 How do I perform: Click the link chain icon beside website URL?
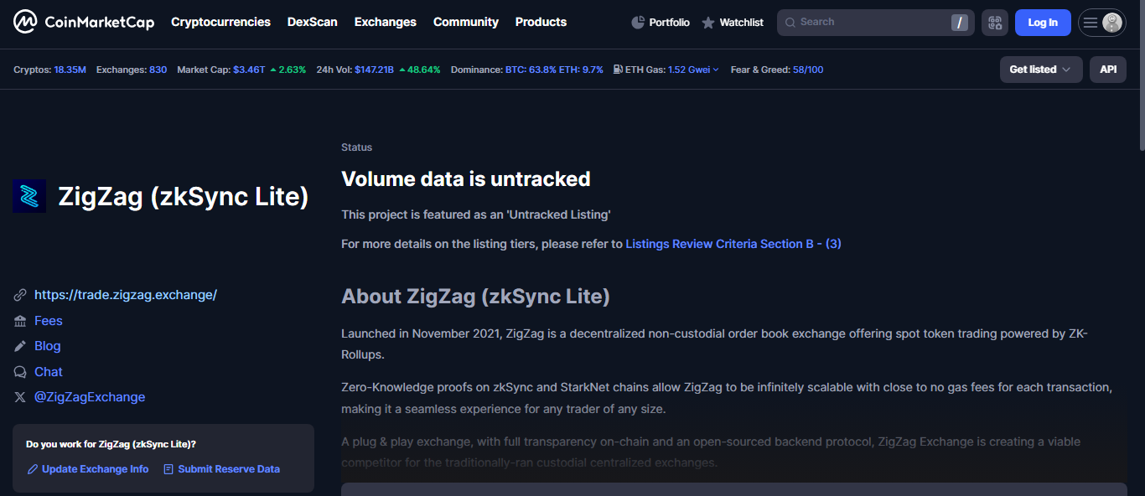click(x=20, y=295)
